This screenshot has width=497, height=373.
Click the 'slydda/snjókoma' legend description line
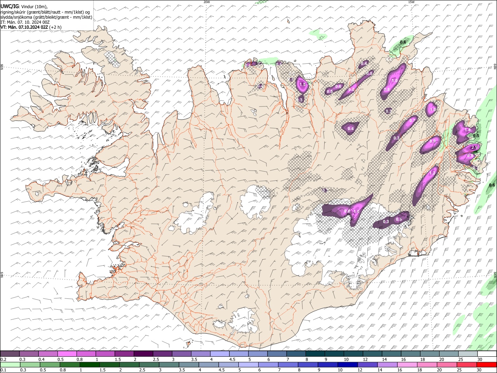(46, 17)
